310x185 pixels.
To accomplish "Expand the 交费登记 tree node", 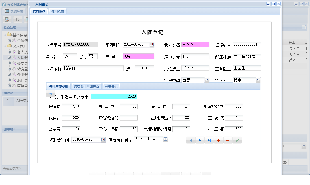I will pos(10,63).
